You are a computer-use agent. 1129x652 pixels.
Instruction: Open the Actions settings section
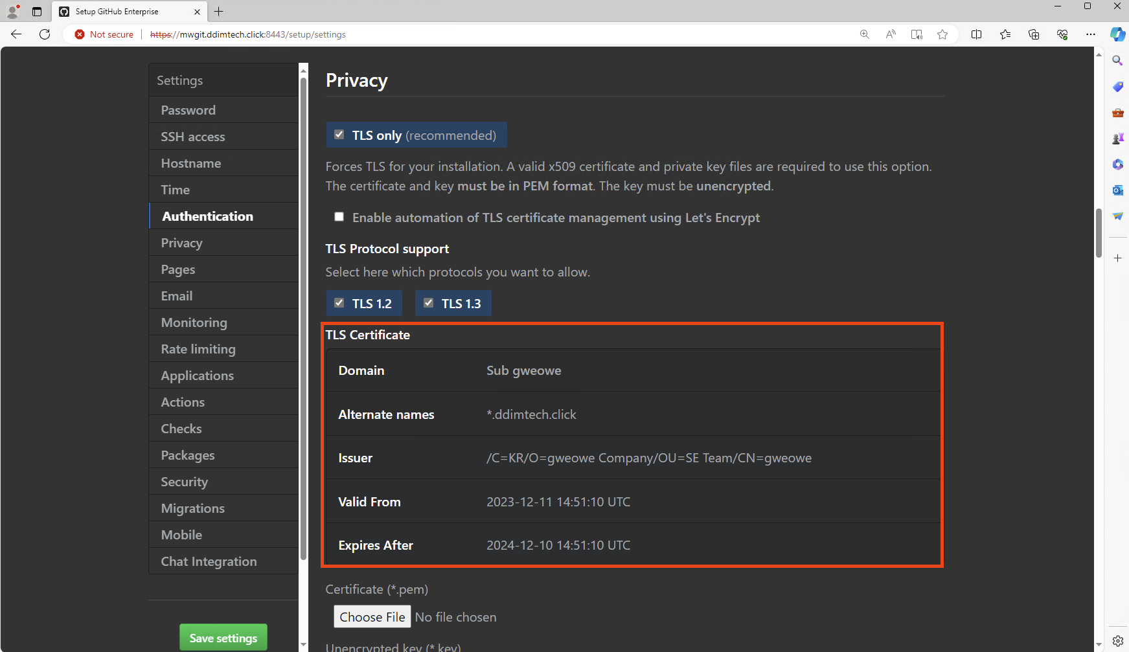[x=223, y=402]
